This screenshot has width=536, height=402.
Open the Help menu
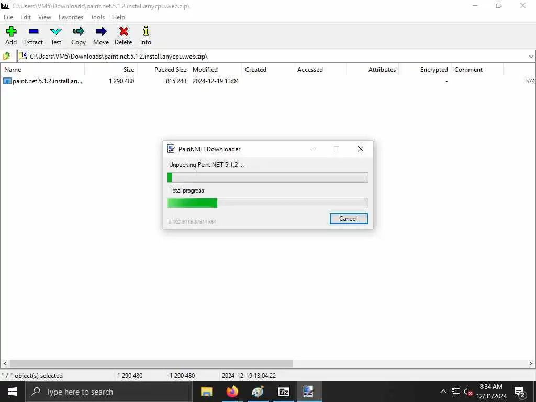click(118, 17)
